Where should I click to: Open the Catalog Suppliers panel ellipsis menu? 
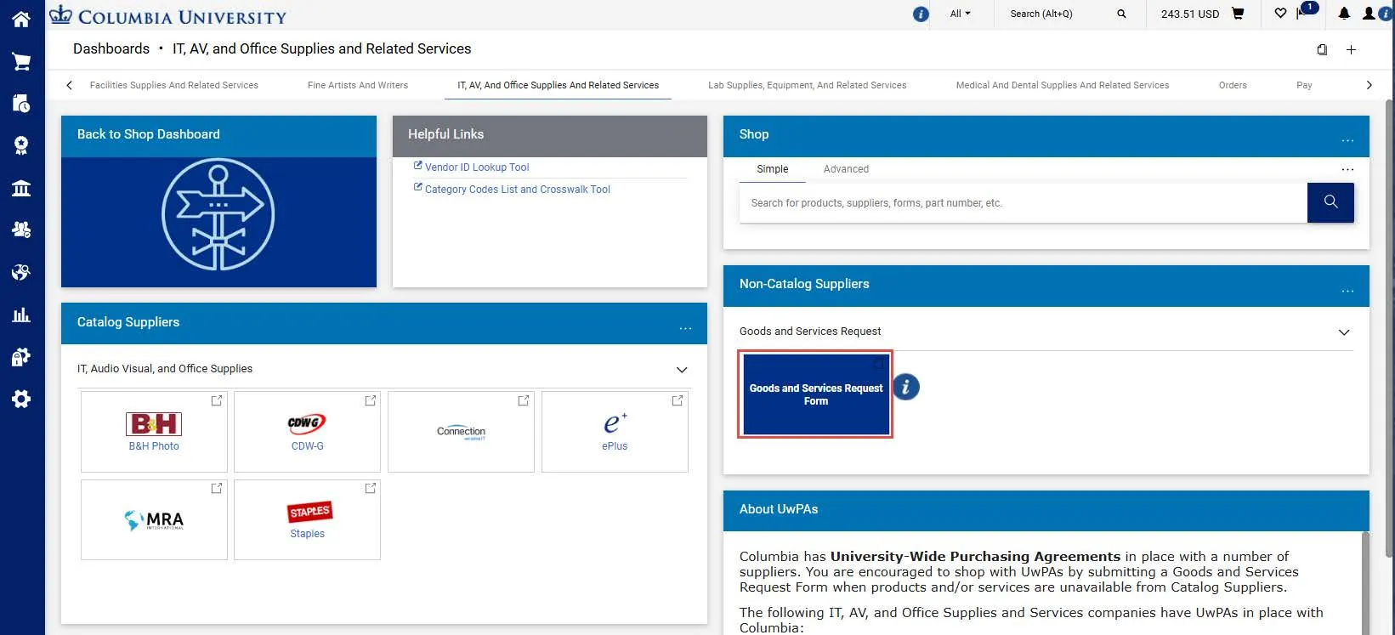(685, 328)
